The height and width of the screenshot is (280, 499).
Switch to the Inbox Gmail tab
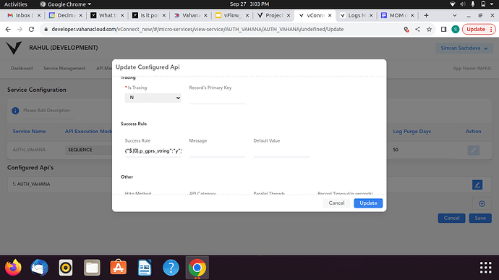point(24,15)
